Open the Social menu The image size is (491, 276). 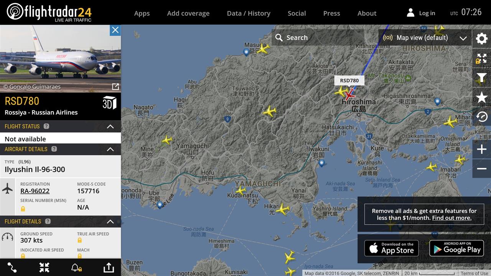pyautogui.click(x=297, y=13)
